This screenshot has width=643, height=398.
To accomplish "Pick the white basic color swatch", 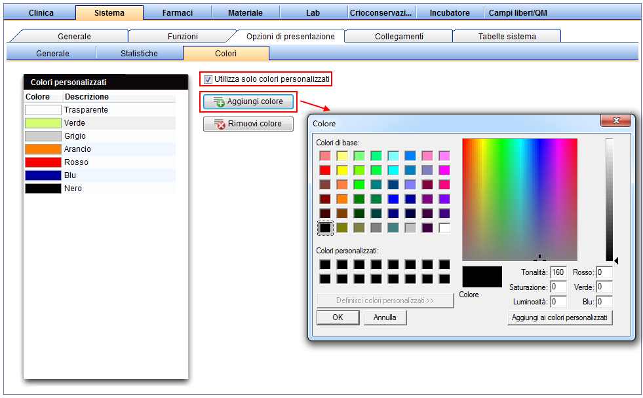I will coord(444,228).
